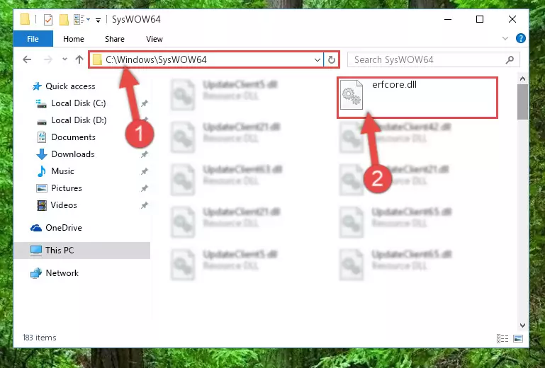The image size is (545, 368).
Task: Open the recent locations dropdown arrow
Action: pos(64,59)
